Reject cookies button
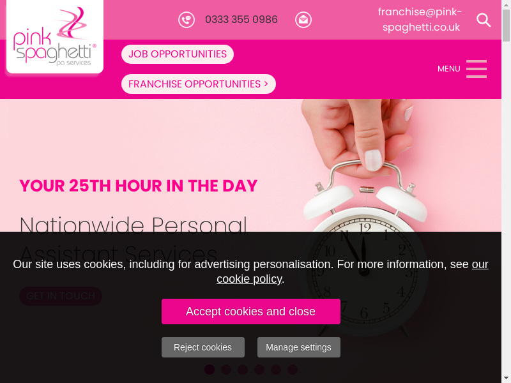Image resolution: width=511 pixels, height=383 pixels. click(x=203, y=347)
